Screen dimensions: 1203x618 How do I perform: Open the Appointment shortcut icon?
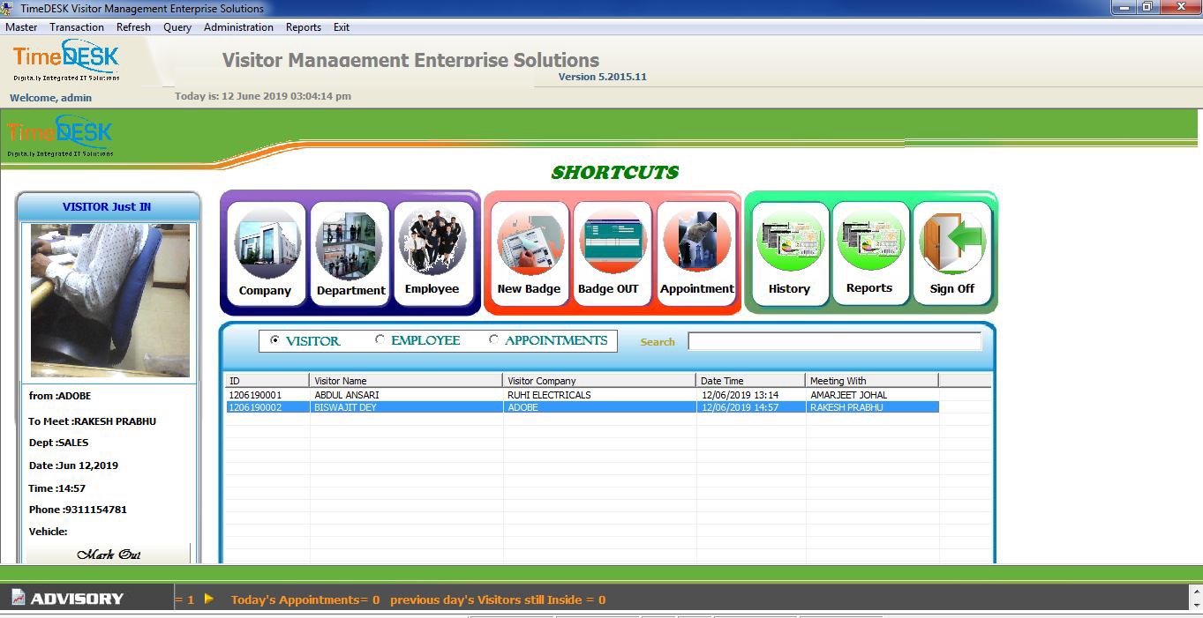coord(696,252)
